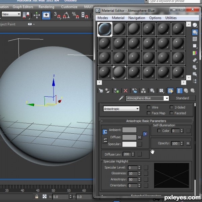The height and width of the screenshot is (202, 202).
Task: Click red X Reset Map/Material icon
Action: pyautogui.click(x=126, y=91)
